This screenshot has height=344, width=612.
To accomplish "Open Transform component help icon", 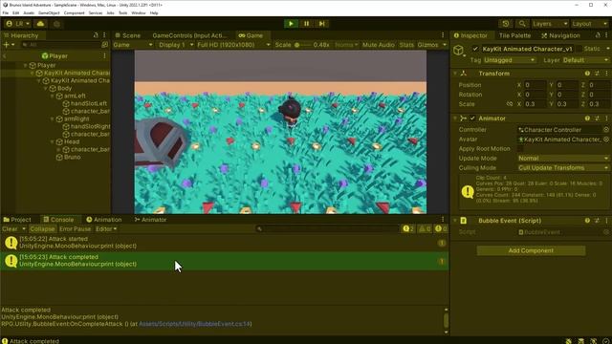I will (x=587, y=74).
